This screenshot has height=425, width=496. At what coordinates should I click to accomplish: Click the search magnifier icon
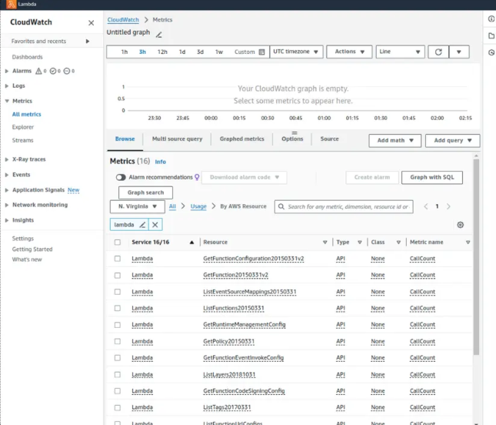(281, 207)
